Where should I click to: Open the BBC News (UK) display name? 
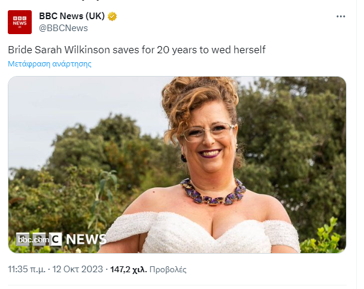pyautogui.click(x=72, y=16)
